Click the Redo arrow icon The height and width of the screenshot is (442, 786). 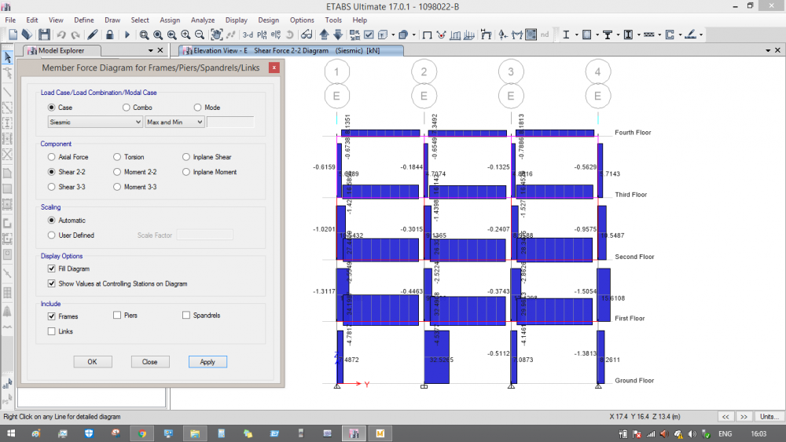pyautogui.click(x=75, y=35)
